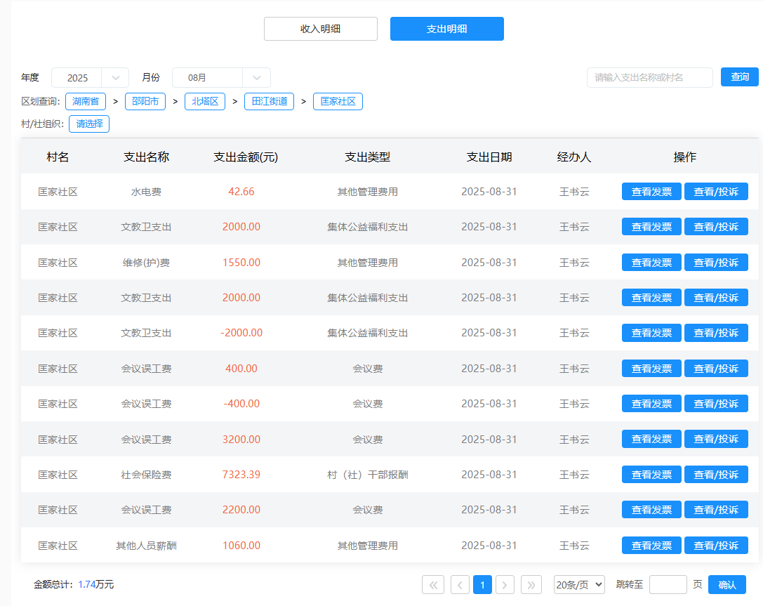Select 湖南省 in the region breadcrumb
Viewport: 763px width, 606px height.
85,101
